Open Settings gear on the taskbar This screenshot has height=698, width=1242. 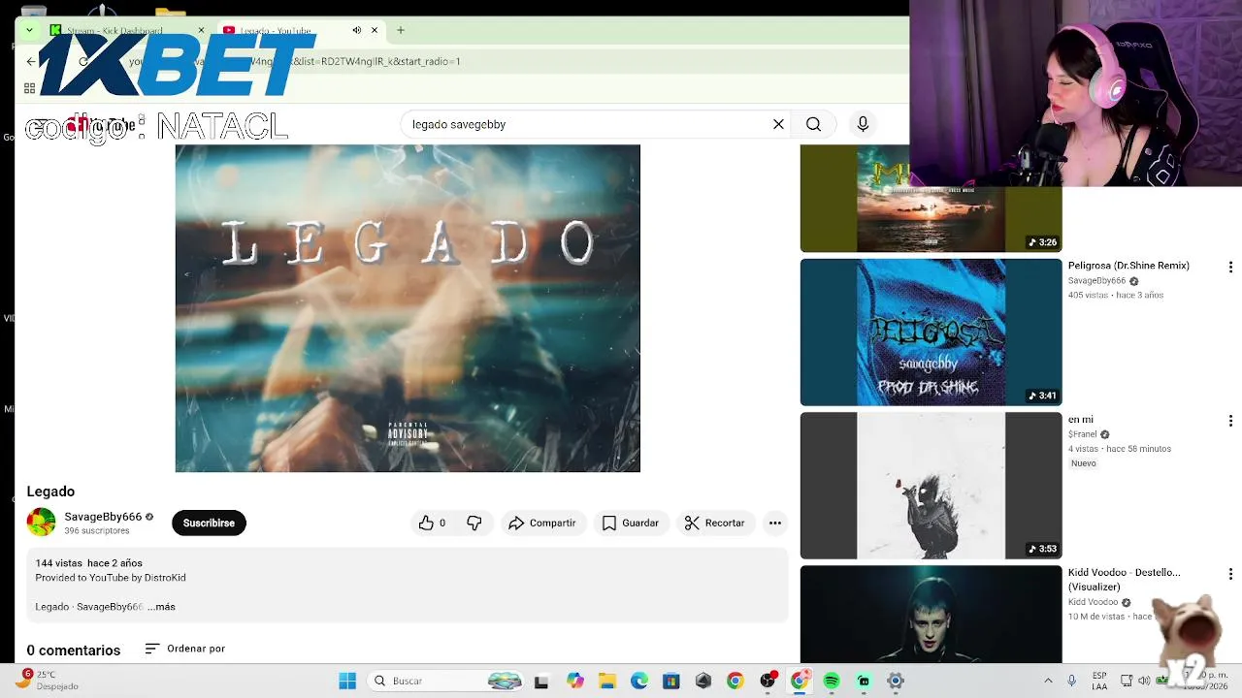coord(896,681)
